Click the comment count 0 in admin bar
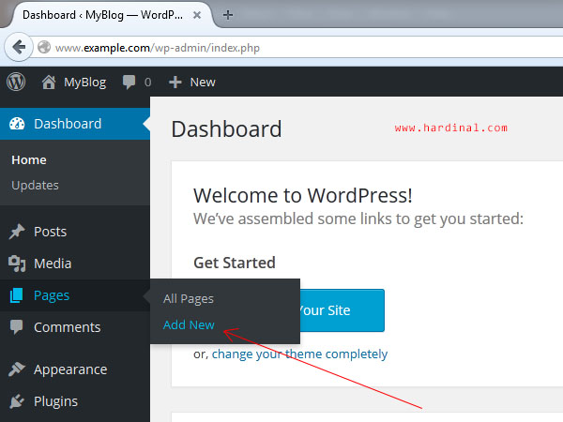The width and height of the screenshot is (563, 422). [x=147, y=83]
